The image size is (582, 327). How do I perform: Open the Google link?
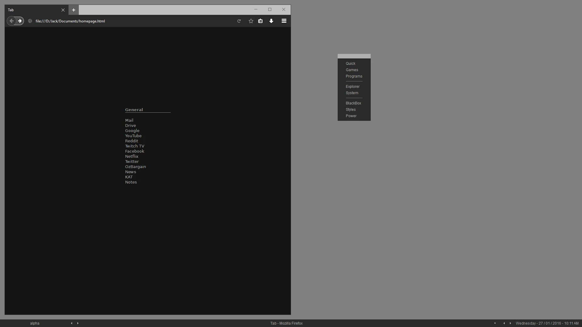tap(132, 130)
